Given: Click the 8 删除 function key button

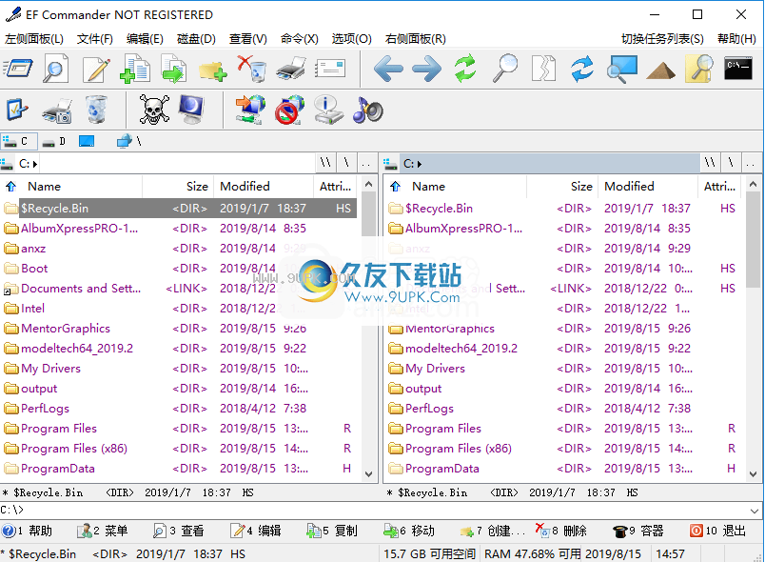Looking at the screenshot, I should click(561, 531).
